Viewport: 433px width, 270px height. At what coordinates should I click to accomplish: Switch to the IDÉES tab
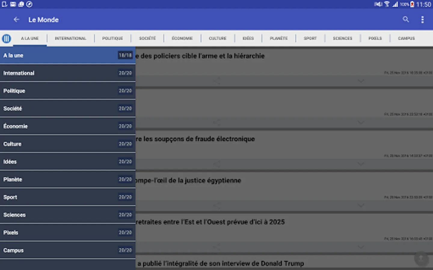[248, 38]
